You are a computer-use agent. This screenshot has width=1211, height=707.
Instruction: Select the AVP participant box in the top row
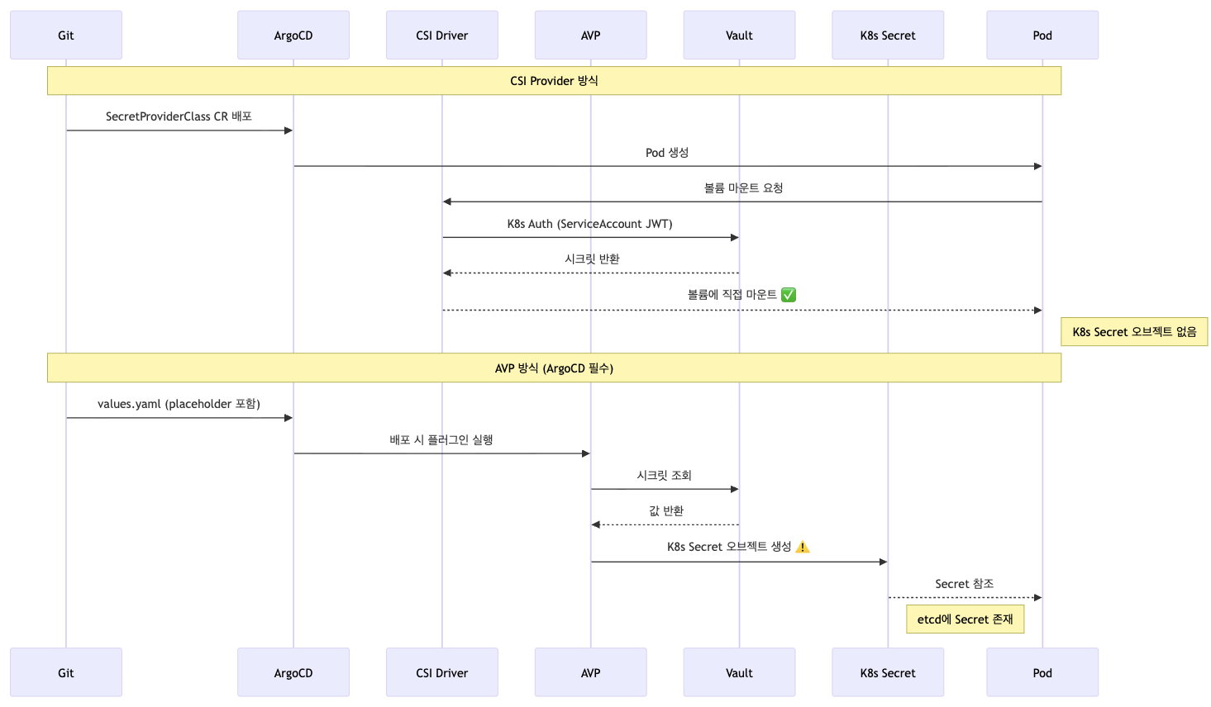591,36
